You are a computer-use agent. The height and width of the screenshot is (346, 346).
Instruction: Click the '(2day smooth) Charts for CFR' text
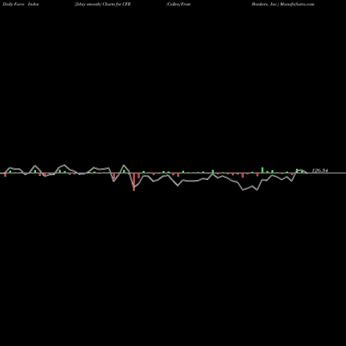(x=102, y=4)
